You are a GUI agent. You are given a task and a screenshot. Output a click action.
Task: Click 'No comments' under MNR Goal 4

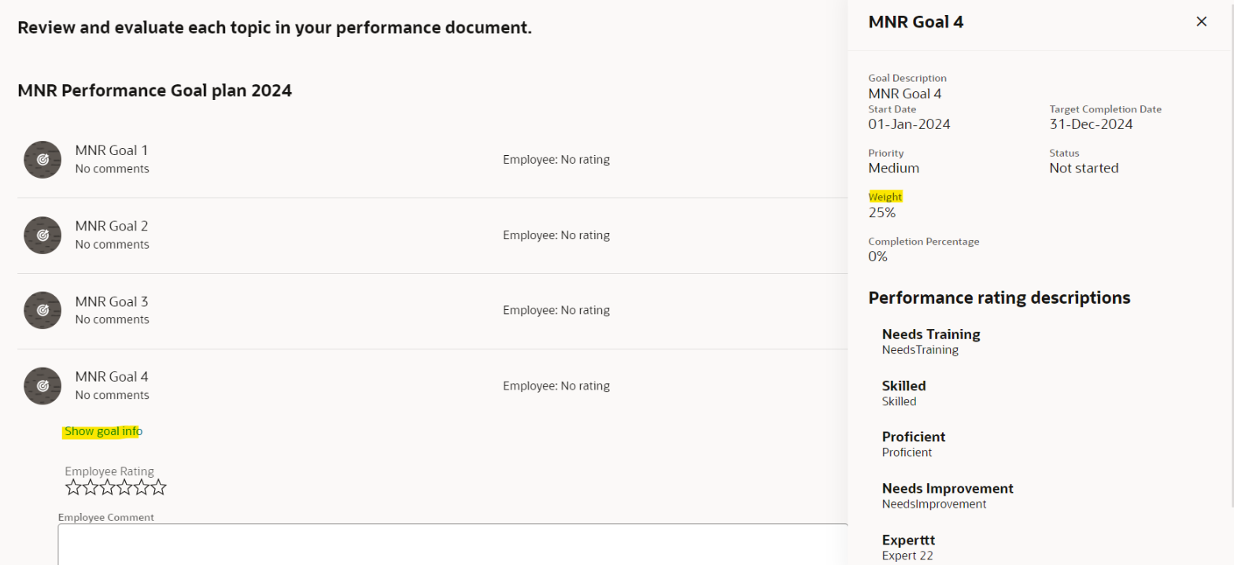tap(112, 395)
